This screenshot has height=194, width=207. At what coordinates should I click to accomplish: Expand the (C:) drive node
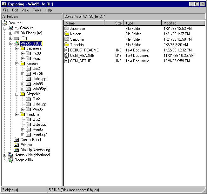click(11, 38)
